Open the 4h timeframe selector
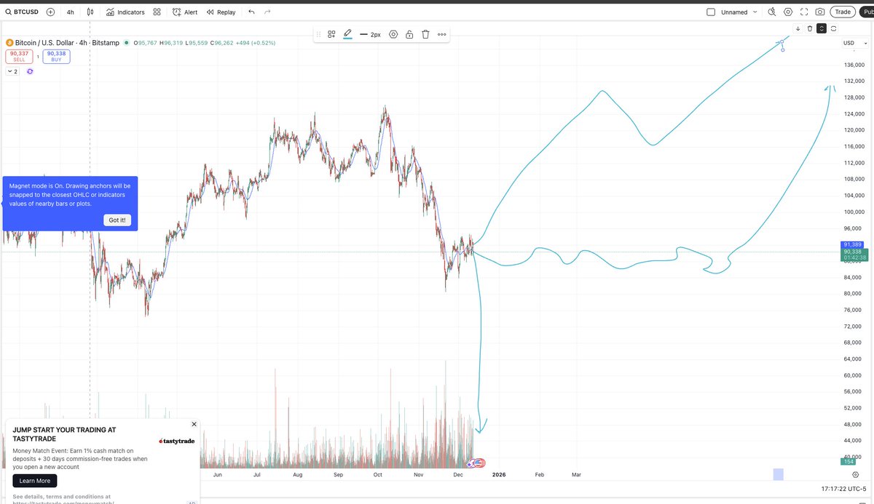Image resolution: width=874 pixels, height=504 pixels. (70, 12)
